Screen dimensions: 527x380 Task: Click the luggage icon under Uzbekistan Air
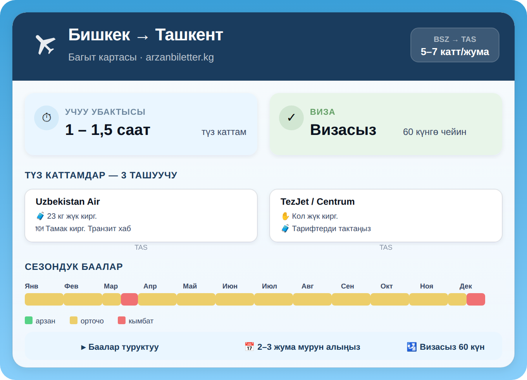[x=40, y=216]
